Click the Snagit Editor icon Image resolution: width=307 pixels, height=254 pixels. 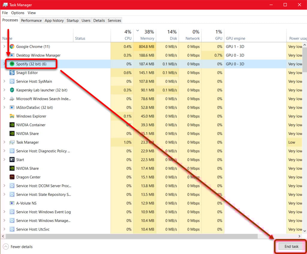[x=12, y=73]
